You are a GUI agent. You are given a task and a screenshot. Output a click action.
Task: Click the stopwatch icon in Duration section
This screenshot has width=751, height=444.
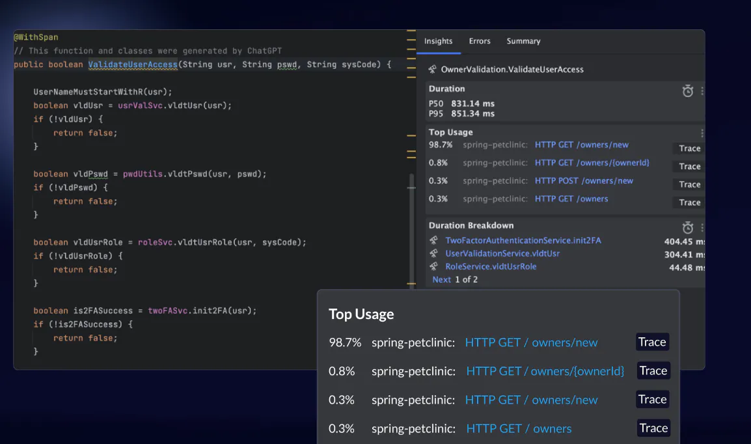click(x=688, y=90)
